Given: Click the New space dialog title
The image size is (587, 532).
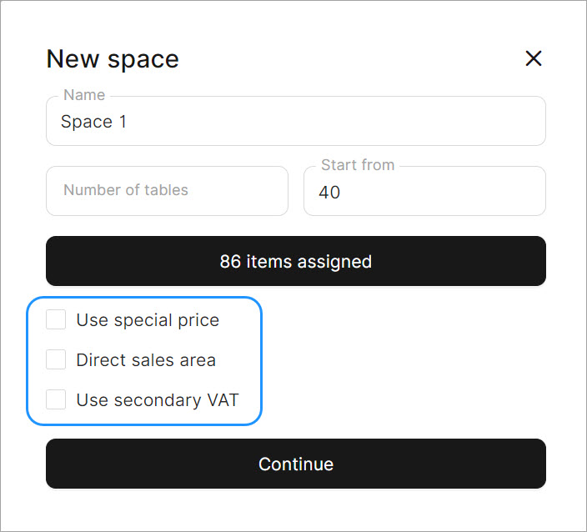Looking at the screenshot, I should 113,59.
